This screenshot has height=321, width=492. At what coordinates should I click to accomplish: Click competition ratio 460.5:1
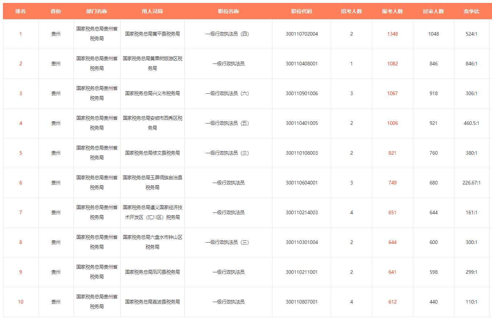point(471,123)
